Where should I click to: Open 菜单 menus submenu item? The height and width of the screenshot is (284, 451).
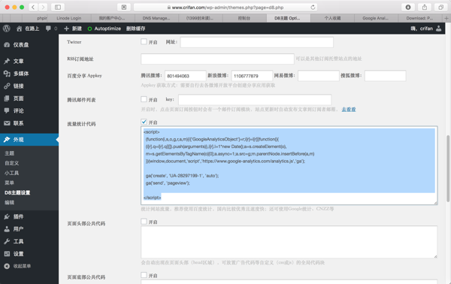10,183
